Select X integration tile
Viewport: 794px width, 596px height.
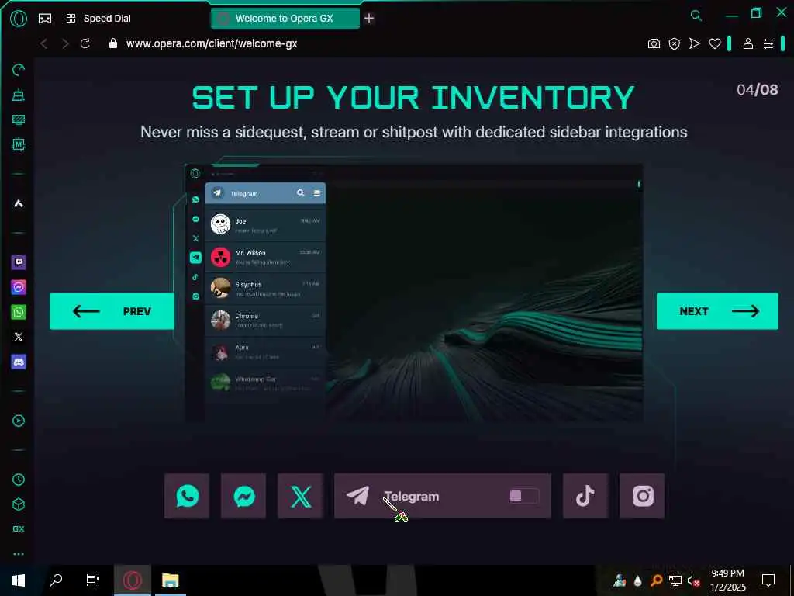pos(300,496)
